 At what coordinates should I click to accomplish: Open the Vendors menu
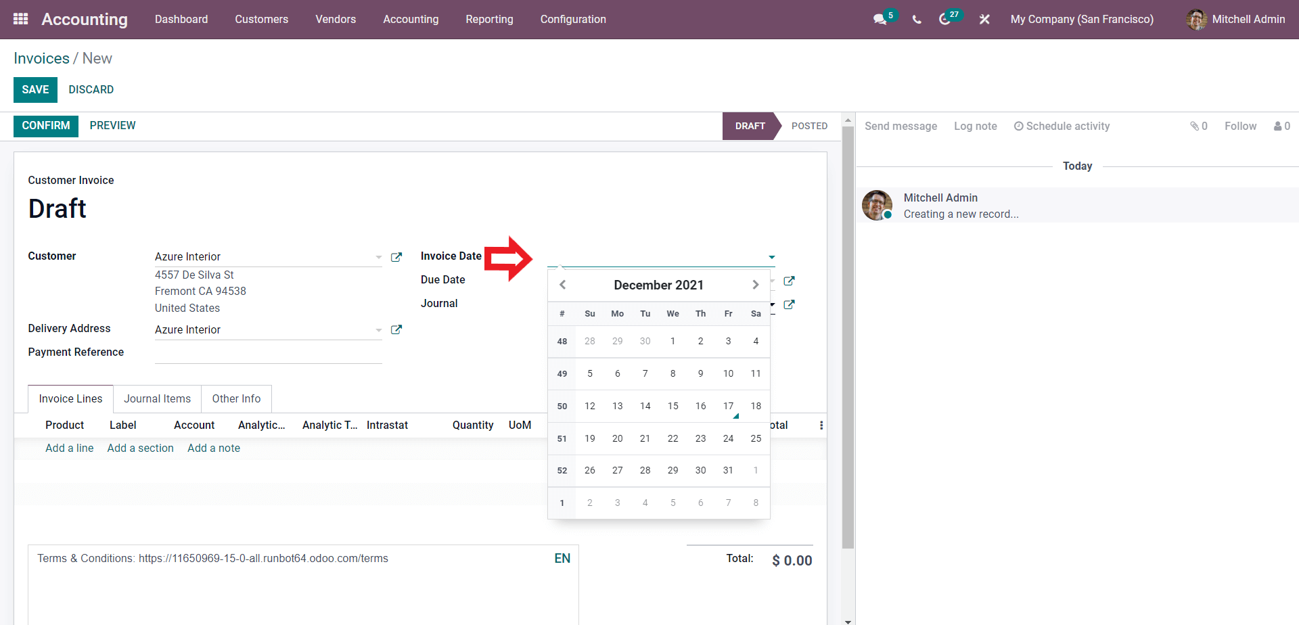tap(336, 20)
